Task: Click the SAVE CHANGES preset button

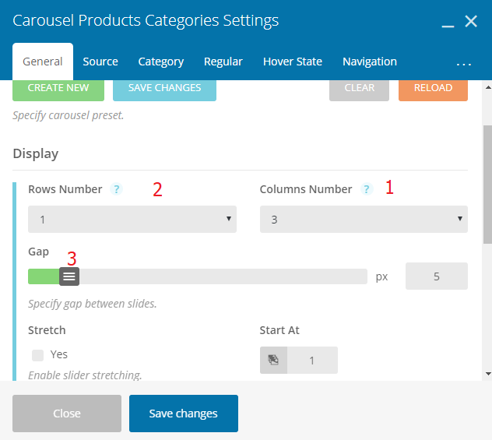Action: click(x=164, y=90)
